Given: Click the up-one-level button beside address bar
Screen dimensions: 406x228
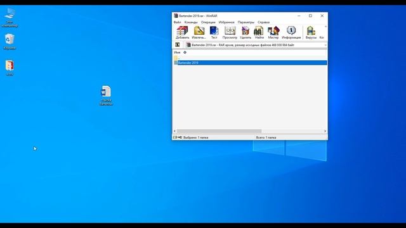Looking at the screenshot, I should click(178, 45).
